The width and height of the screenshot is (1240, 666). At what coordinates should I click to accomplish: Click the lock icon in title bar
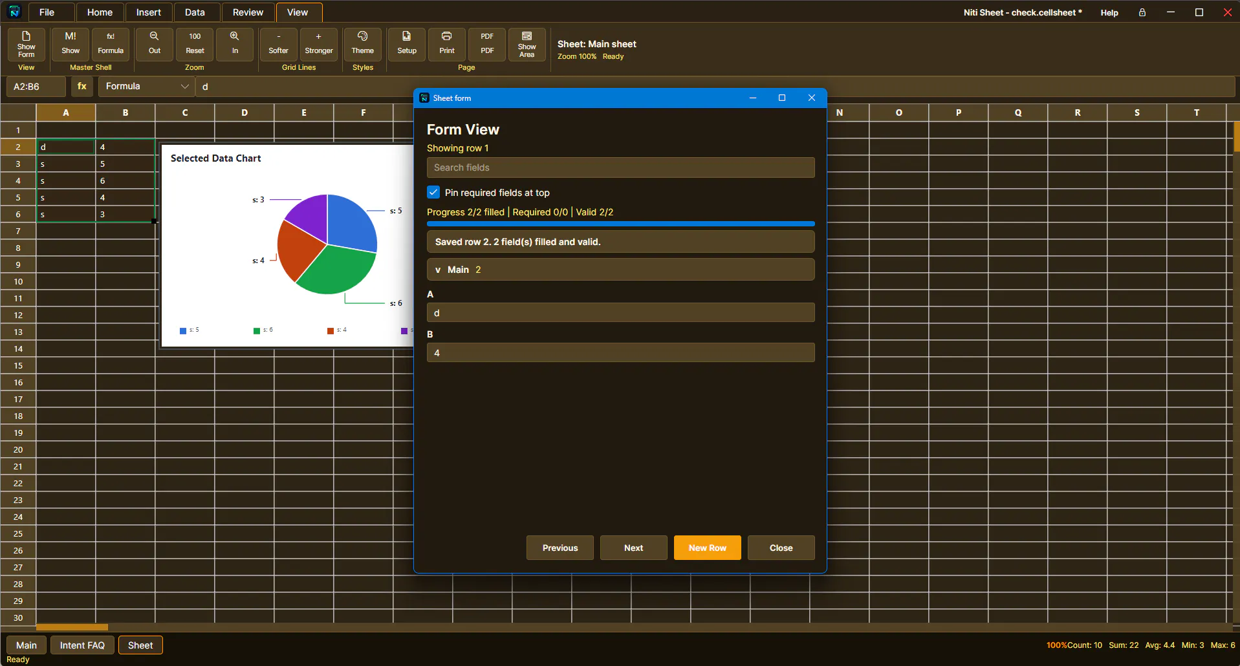(x=1142, y=12)
